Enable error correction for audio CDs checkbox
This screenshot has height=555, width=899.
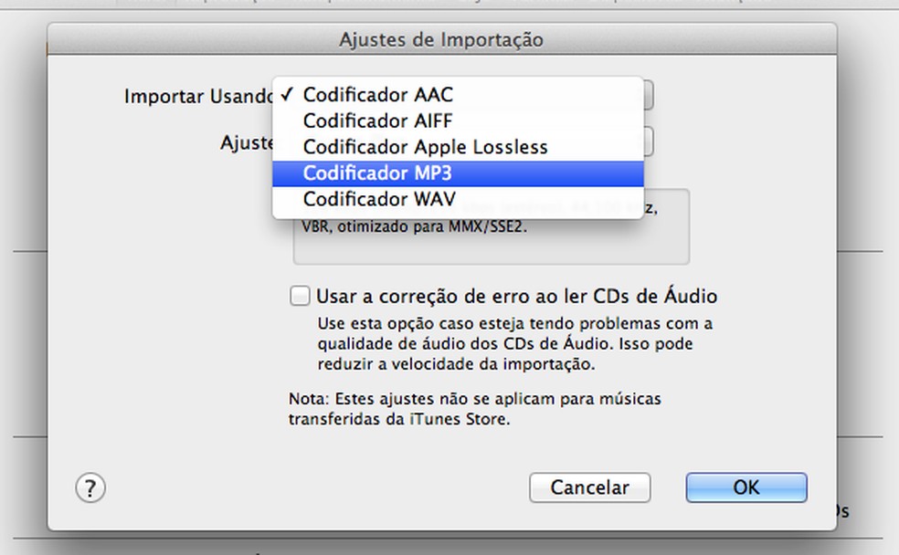click(300, 296)
